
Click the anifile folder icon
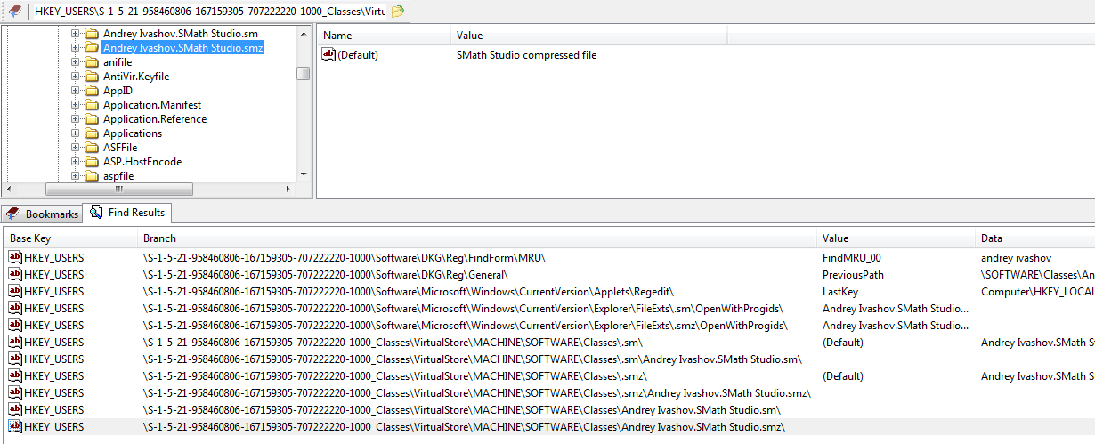pos(91,62)
